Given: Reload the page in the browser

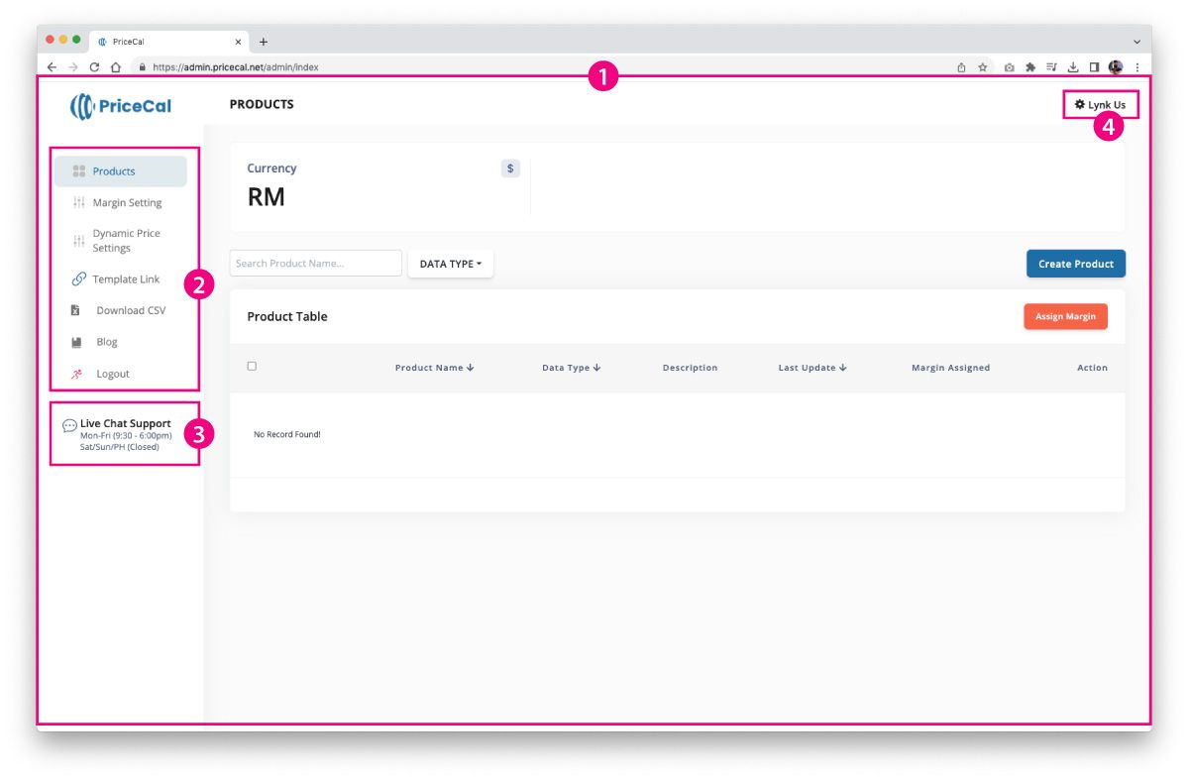Looking at the screenshot, I should coord(95,67).
